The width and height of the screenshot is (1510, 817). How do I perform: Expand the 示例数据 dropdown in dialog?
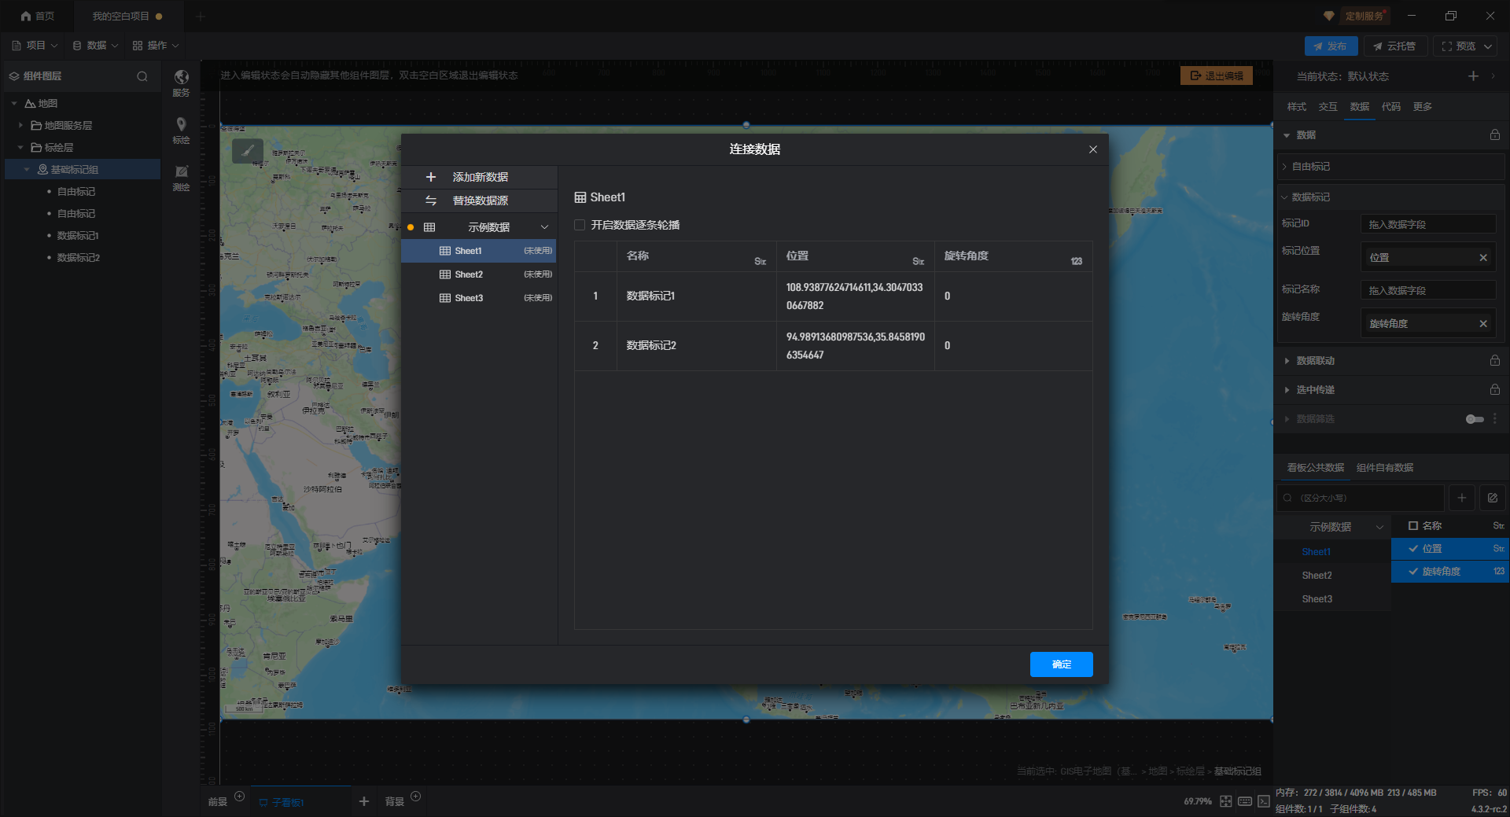[x=544, y=227]
